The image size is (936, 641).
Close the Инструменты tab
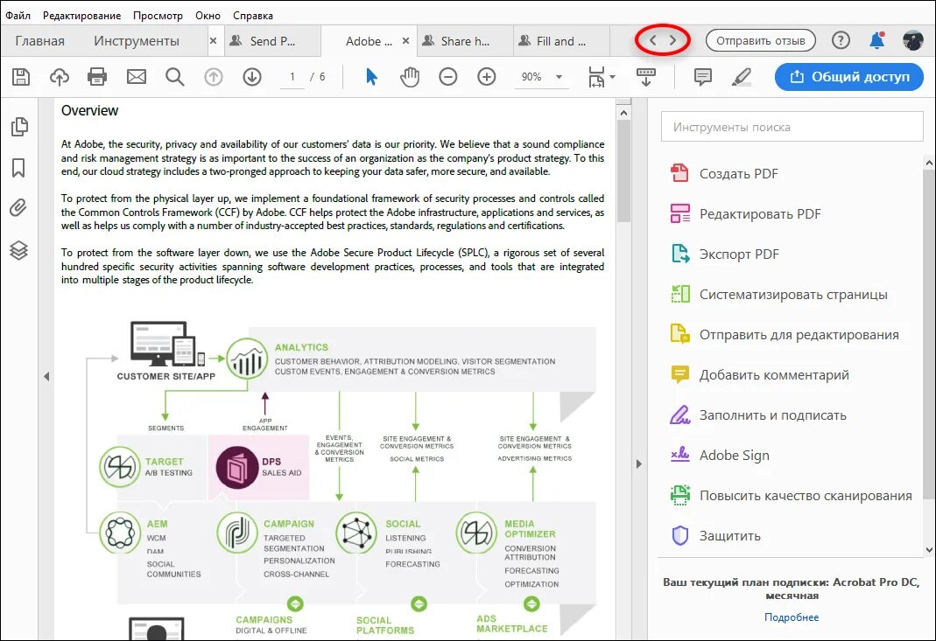(x=213, y=40)
